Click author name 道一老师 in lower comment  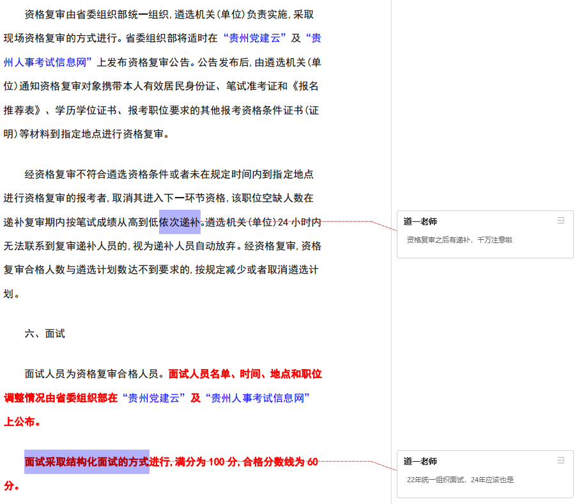420,461
